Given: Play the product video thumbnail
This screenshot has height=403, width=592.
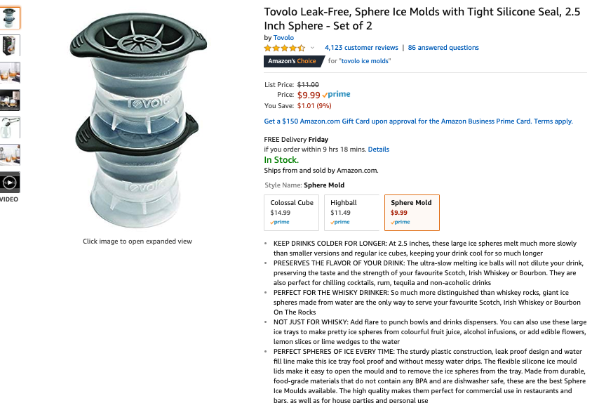Looking at the screenshot, I should [x=10, y=183].
